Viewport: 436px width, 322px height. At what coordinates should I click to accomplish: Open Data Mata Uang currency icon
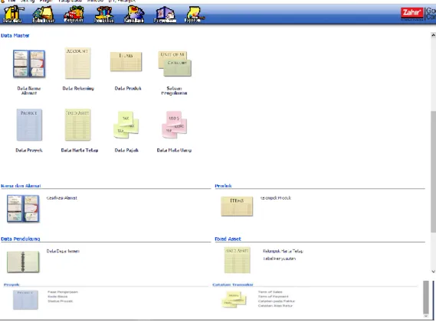click(175, 125)
